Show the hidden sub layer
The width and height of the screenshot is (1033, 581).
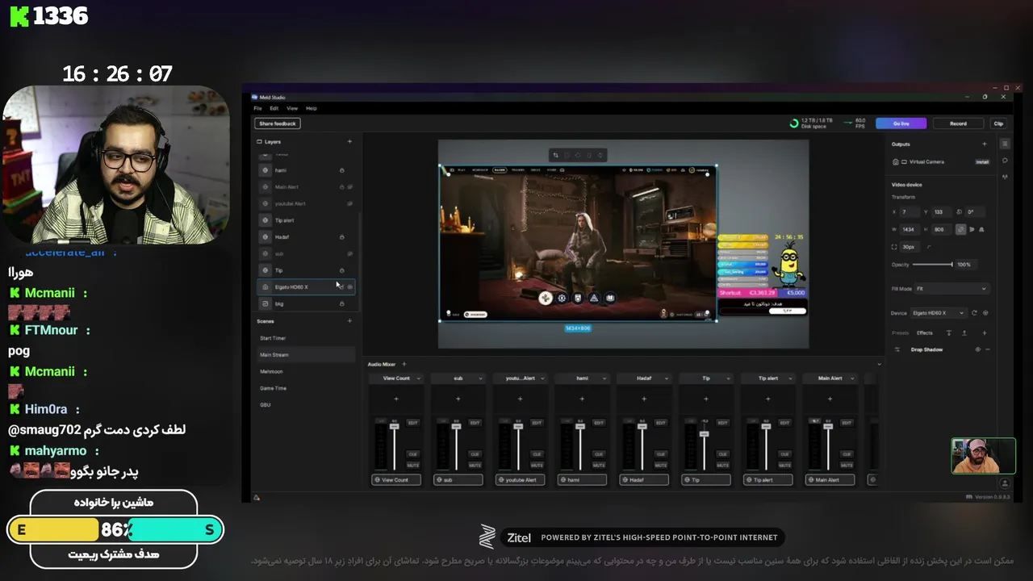pos(349,253)
